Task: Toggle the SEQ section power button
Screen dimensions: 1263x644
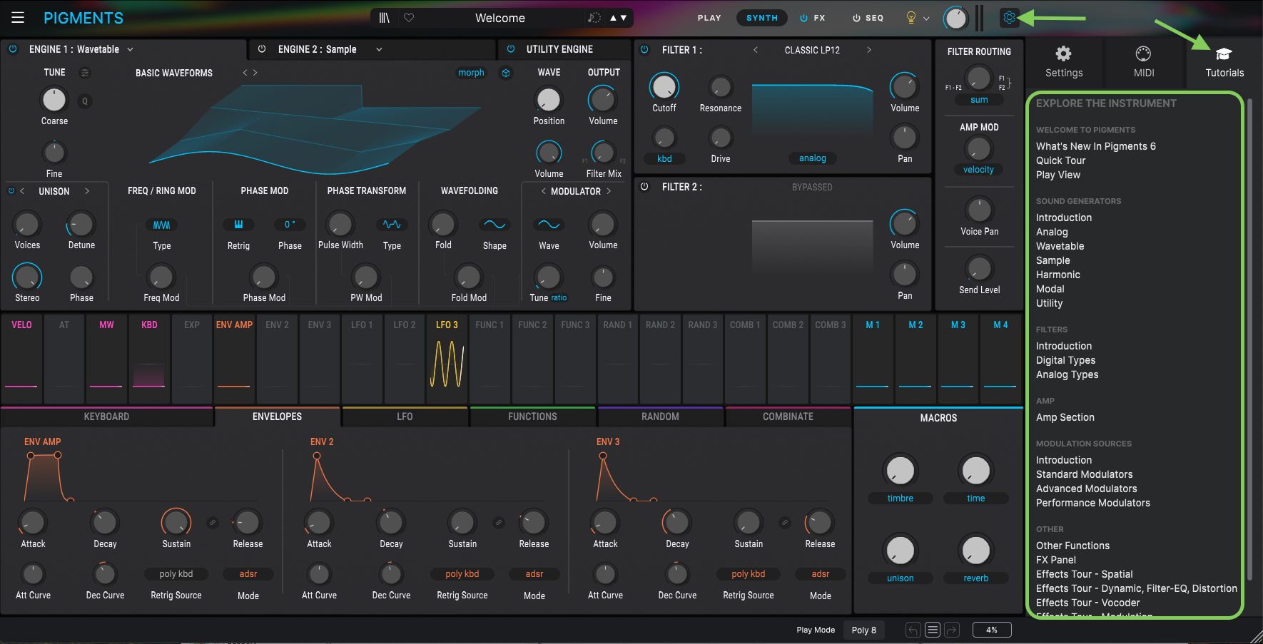Action: coord(856,18)
